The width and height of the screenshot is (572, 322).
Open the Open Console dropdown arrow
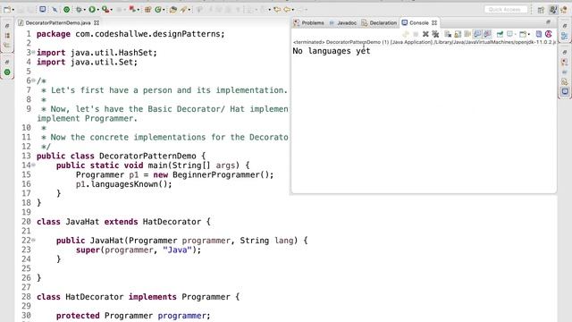tap(529, 34)
